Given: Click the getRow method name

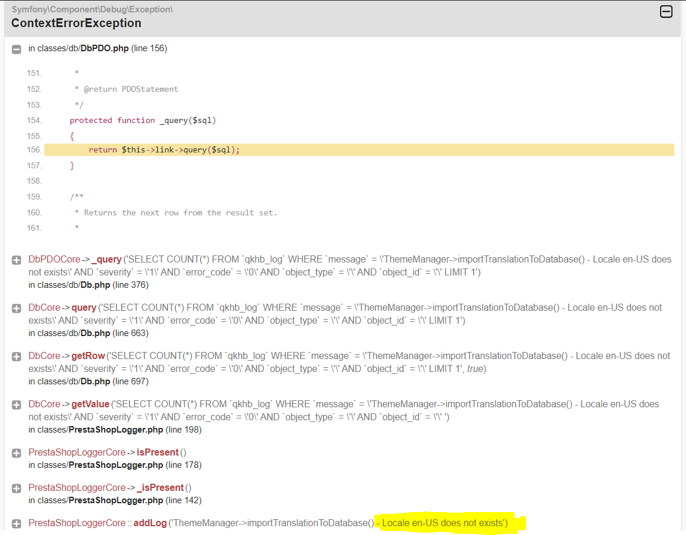Looking at the screenshot, I should (88, 355).
